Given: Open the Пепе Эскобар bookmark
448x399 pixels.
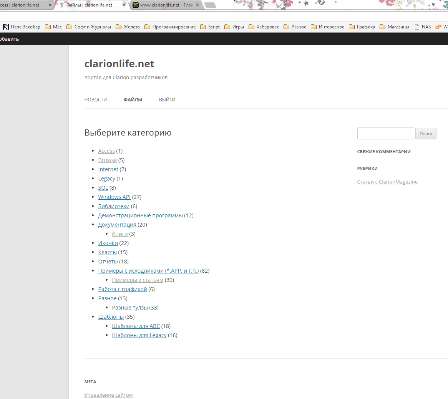Looking at the screenshot, I should tap(22, 27).
